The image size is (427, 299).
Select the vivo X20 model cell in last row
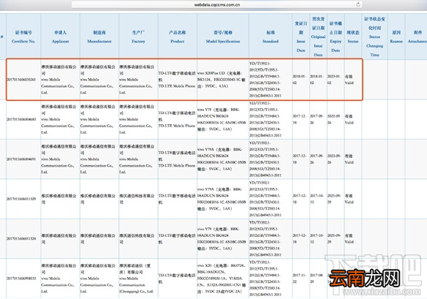(223, 279)
